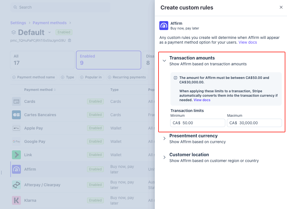Open View docs link in limits notice

(202, 100)
